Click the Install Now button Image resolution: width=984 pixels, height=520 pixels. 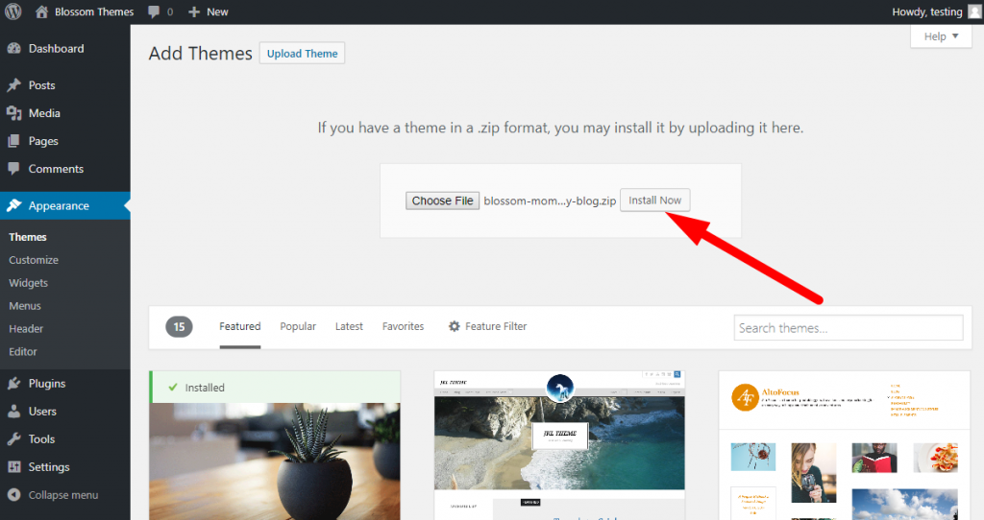click(x=654, y=201)
